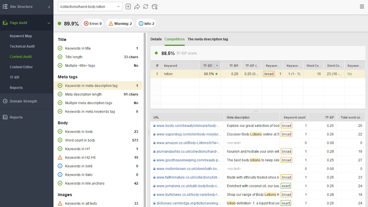The width and height of the screenshot is (368, 207).
Task: Open the www.burtsbees.co.uk competitor link
Action: (x=188, y=195)
